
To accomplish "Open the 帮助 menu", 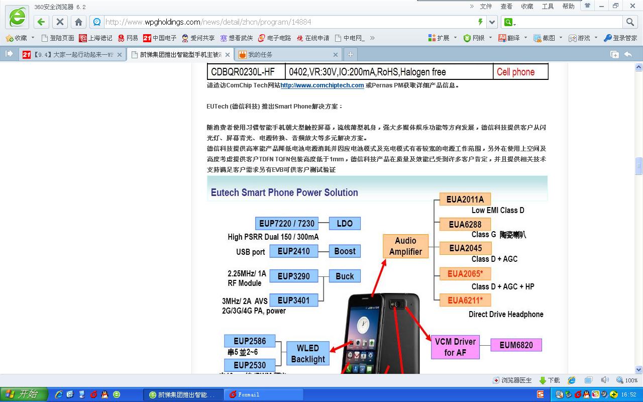I will click(x=568, y=6).
